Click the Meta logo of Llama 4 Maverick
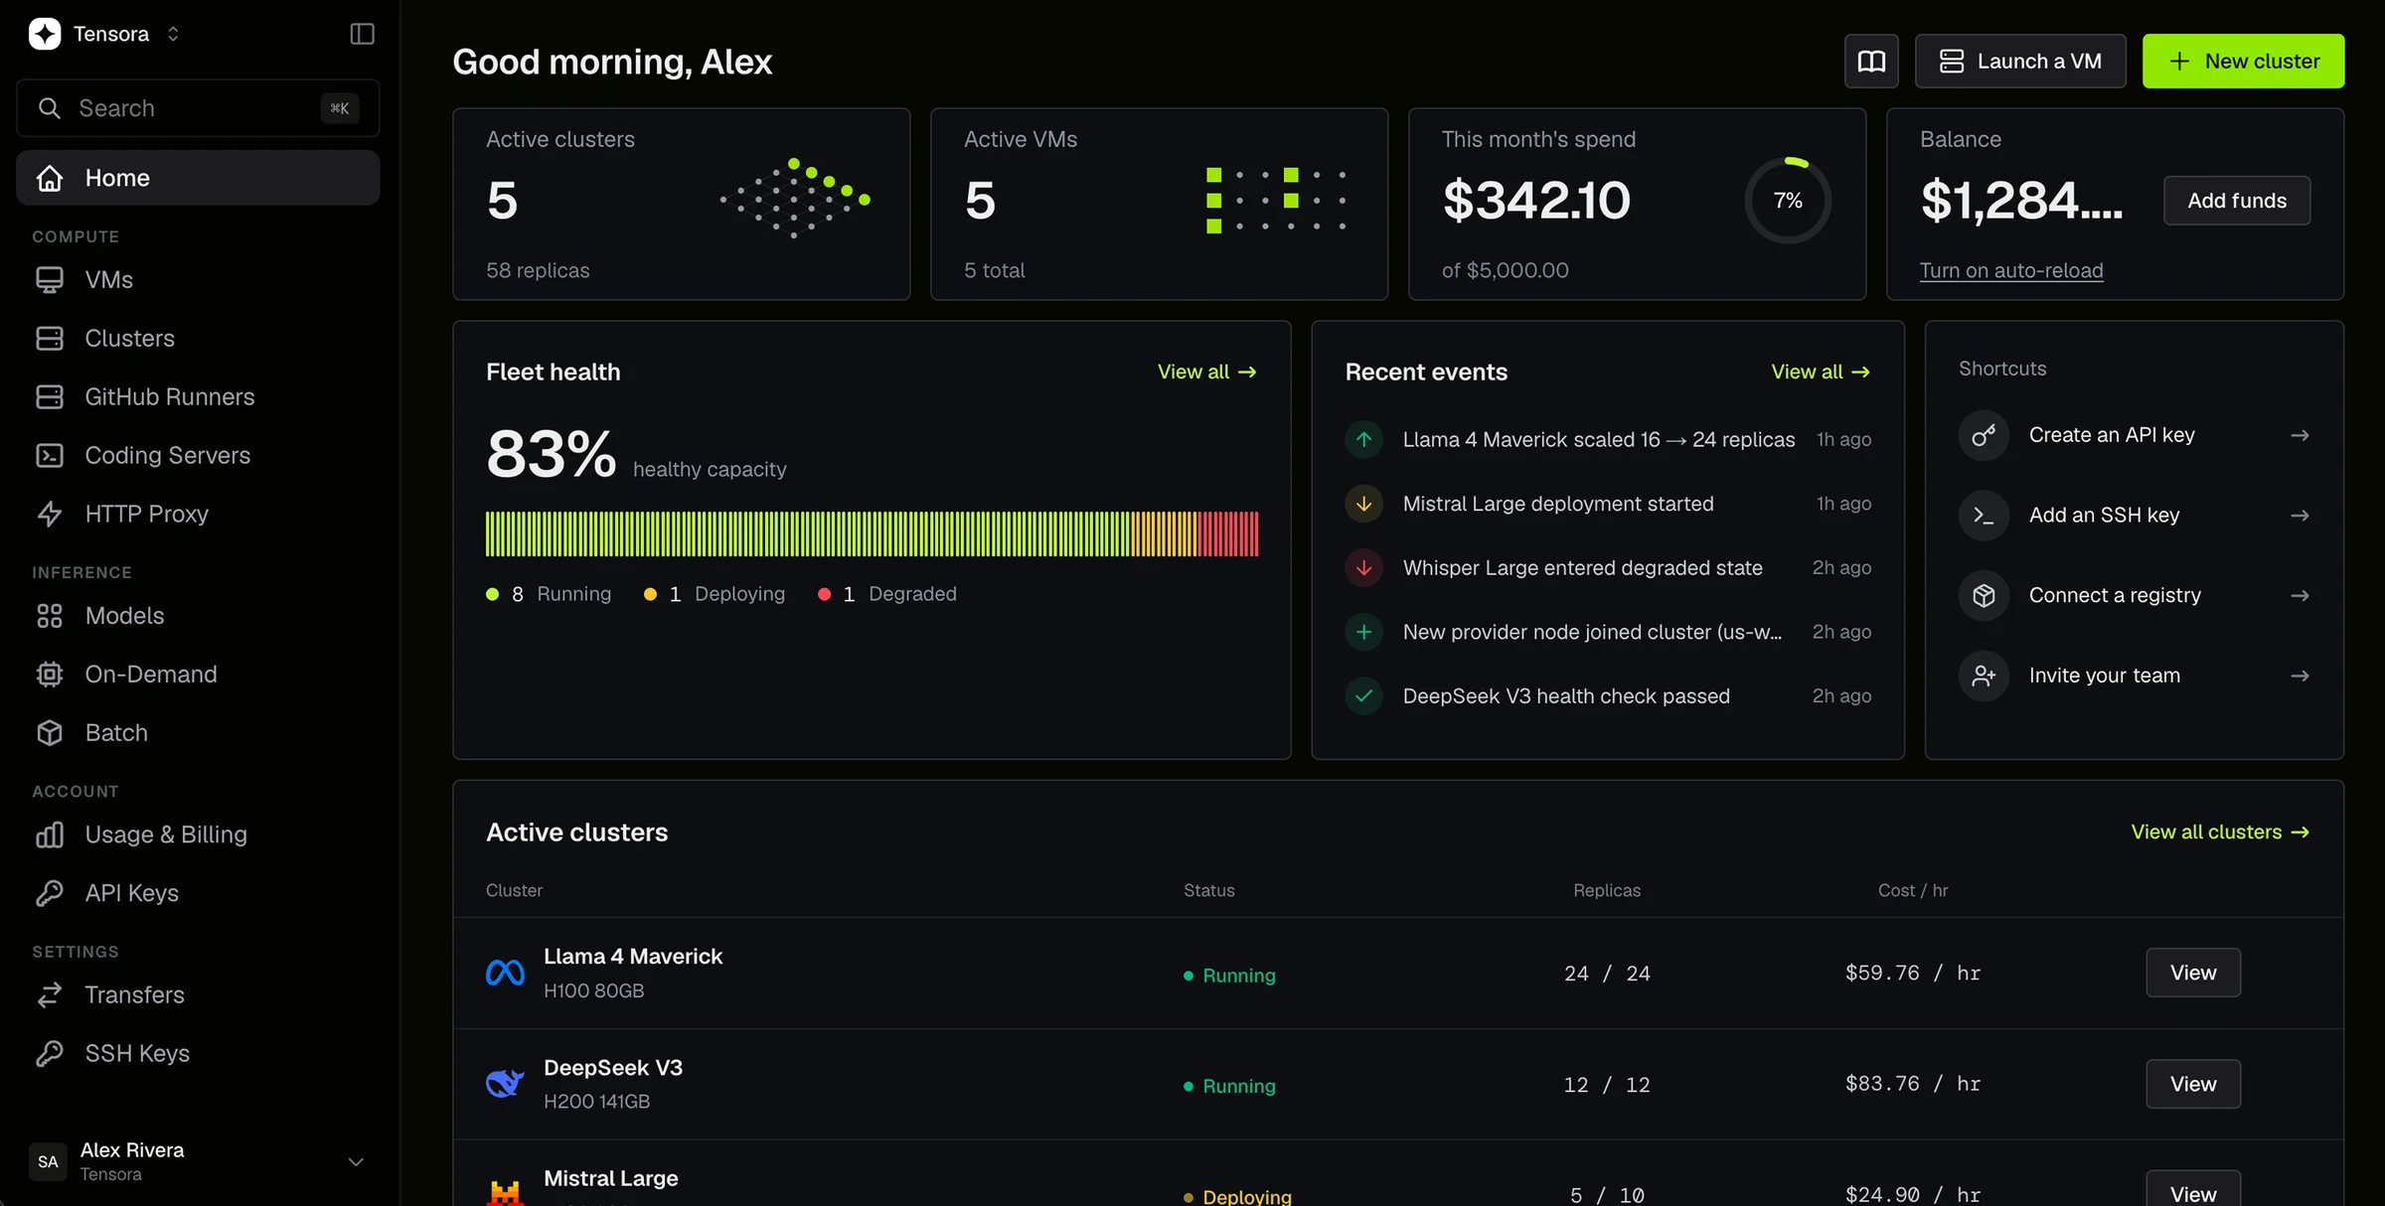 point(505,973)
